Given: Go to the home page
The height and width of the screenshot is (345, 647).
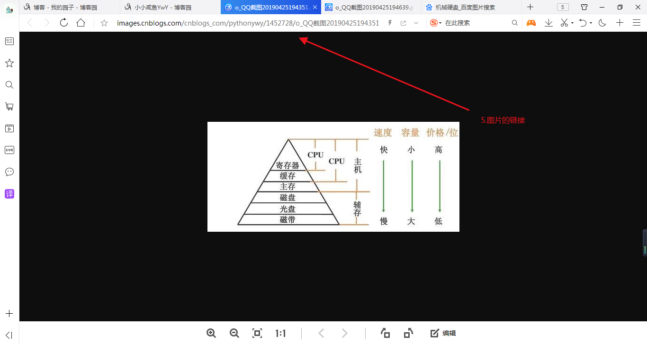Looking at the screenshot, I should click(x=81, y=23).
